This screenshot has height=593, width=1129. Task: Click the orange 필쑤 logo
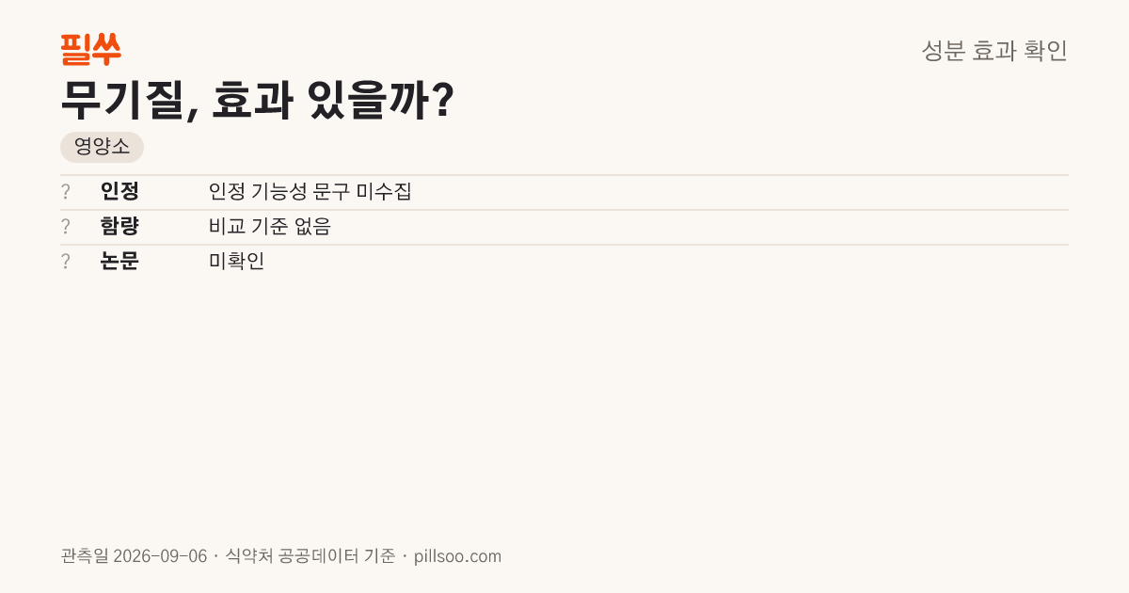click(x=90, y=49)
